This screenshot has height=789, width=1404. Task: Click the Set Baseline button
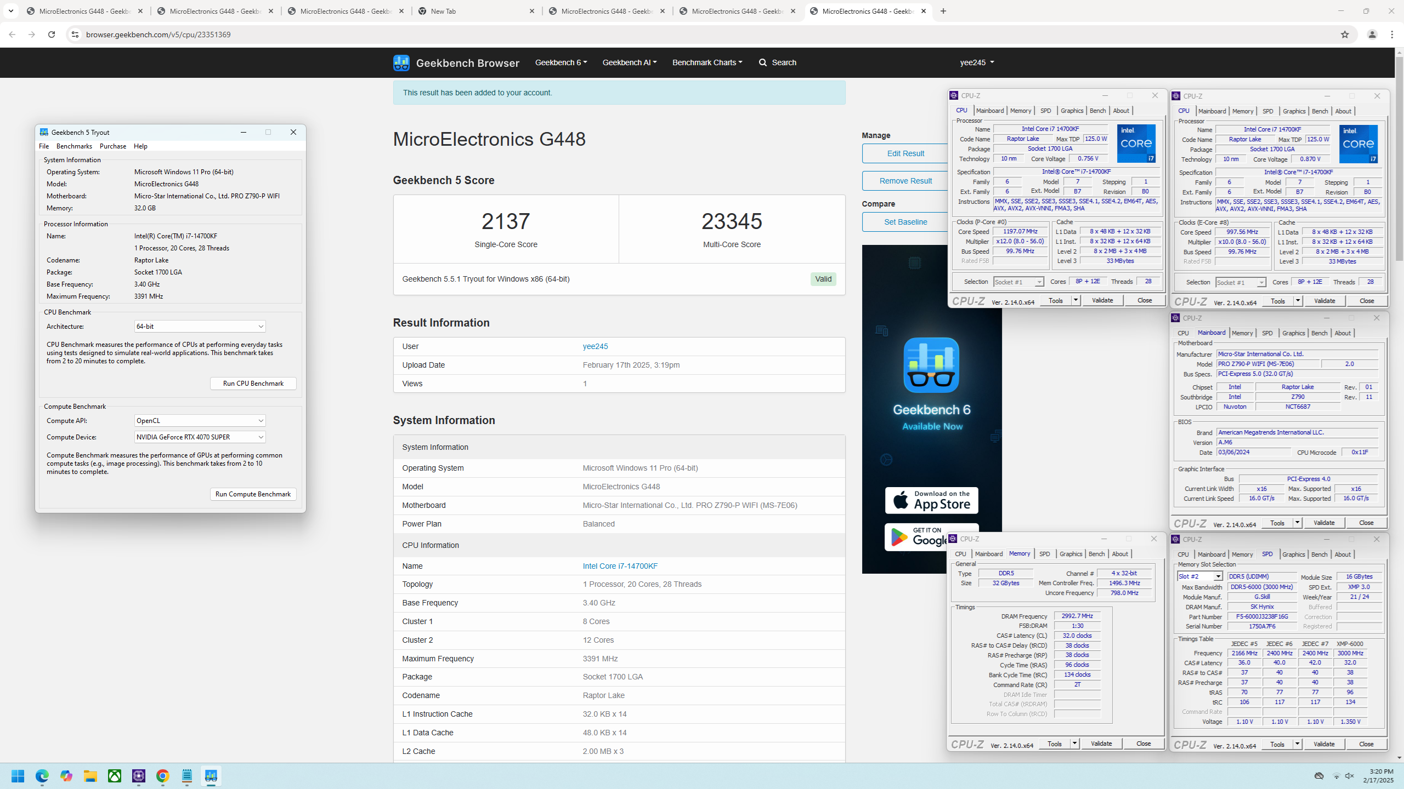[905, 222]
